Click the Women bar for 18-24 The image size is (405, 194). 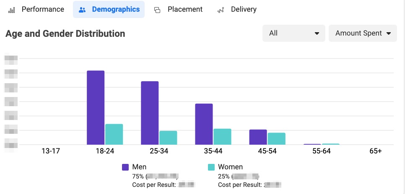(114, 134)
